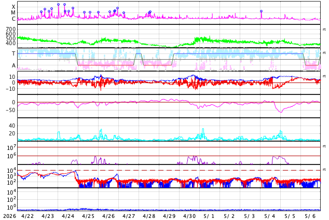The width and height of the screenshot is (329, 220).
Task: Click the 4/24 date label
Action: (x=68, y=216)
